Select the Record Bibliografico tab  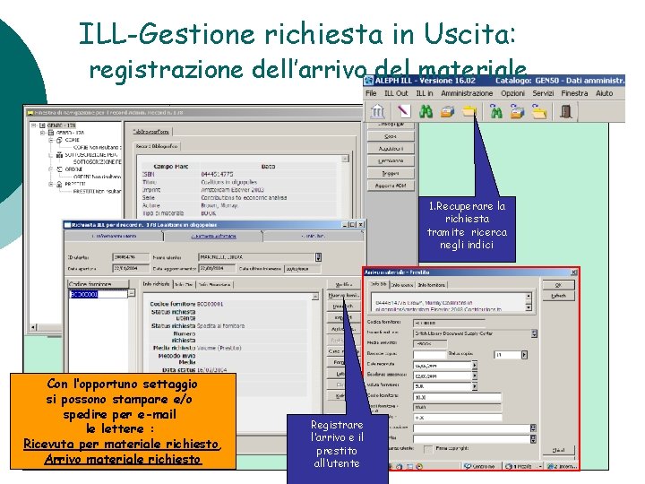click(157, 146)
